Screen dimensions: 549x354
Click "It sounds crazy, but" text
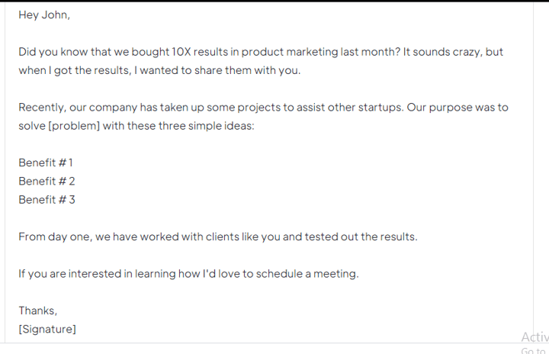pyautogui.click(x=453, y=52)
